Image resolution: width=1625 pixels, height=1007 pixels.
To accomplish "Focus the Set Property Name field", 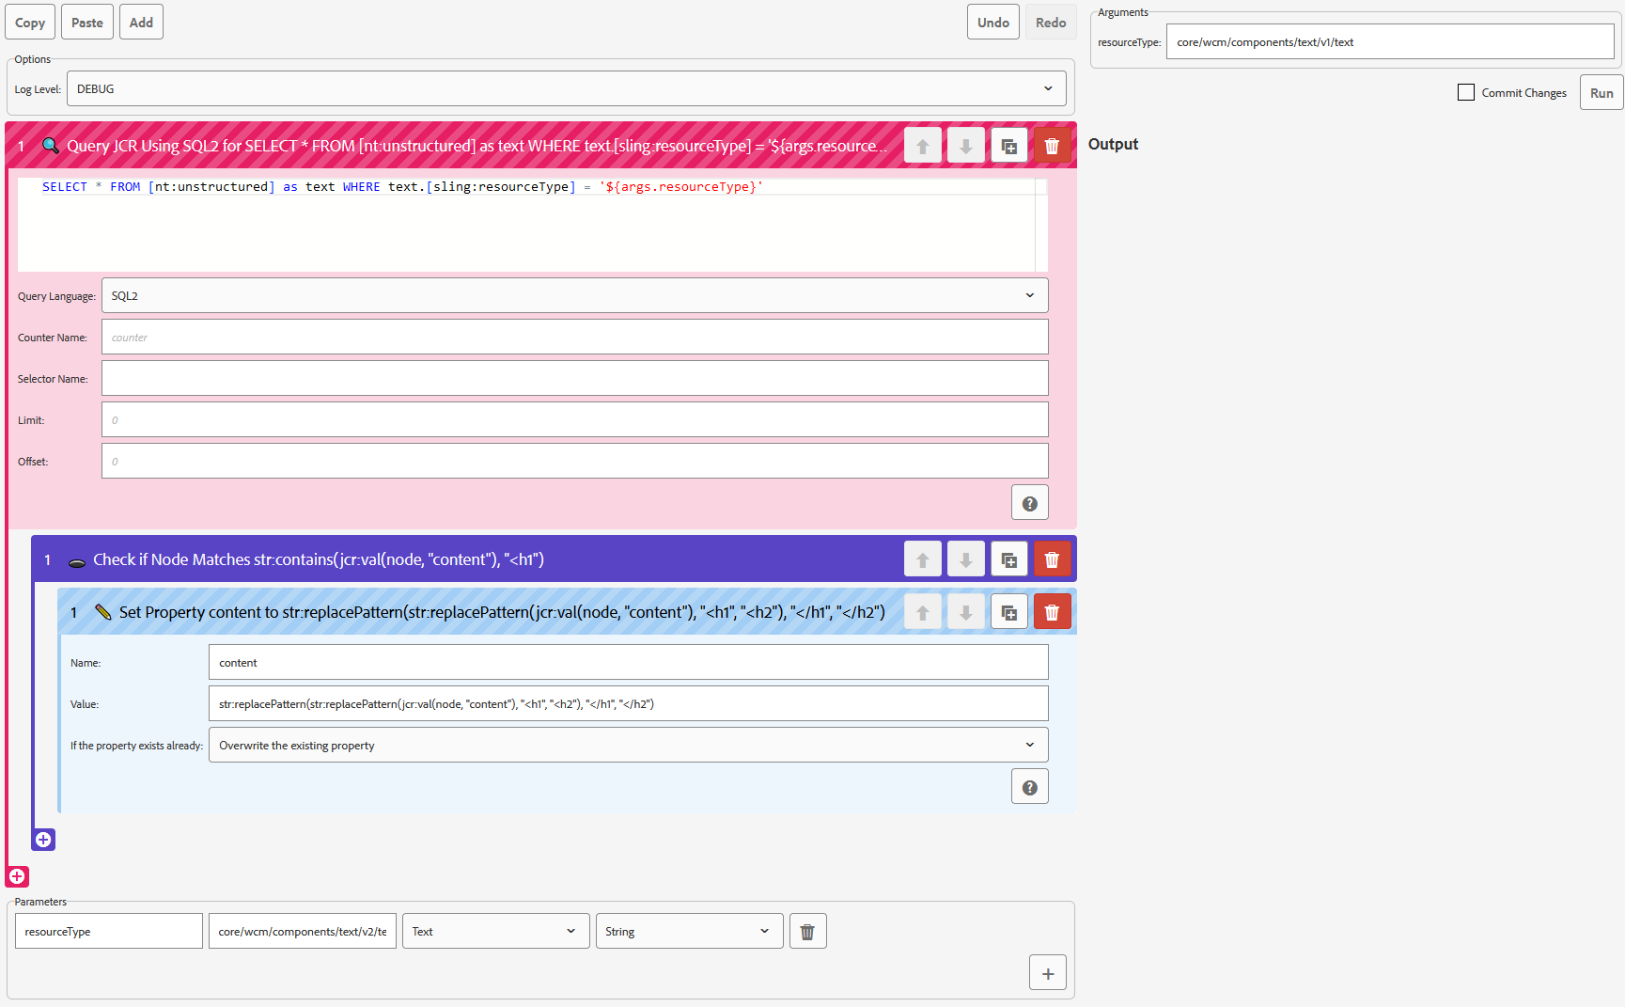I will tap(629, 662).
